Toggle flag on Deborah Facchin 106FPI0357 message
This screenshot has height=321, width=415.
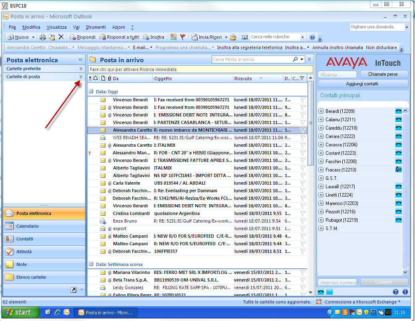tap(303, 251)
